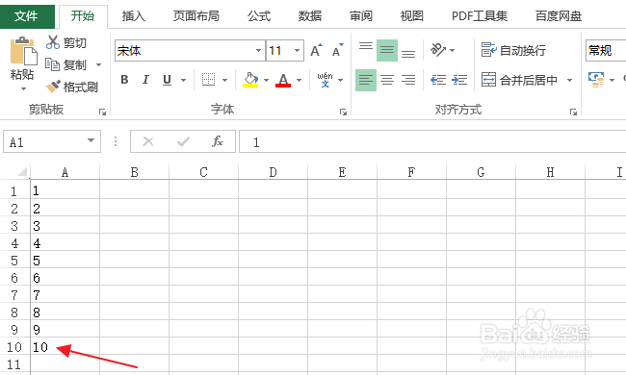Click the wén phonetic guide icon

325,80
